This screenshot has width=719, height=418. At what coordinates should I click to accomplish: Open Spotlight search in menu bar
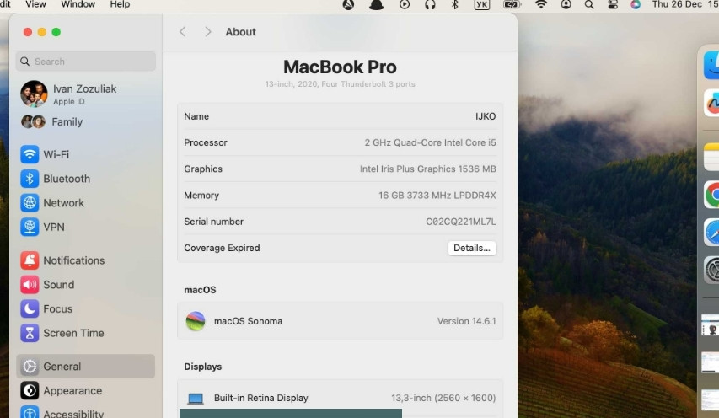(x=589, y=4)
